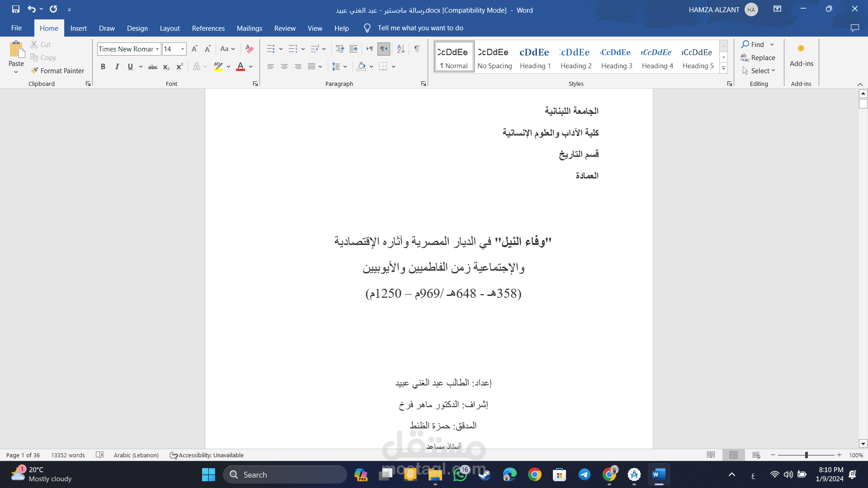Viewport: 868px width, 488px height.
Task: Click the zoom slider handle
Action: point(806,455)
